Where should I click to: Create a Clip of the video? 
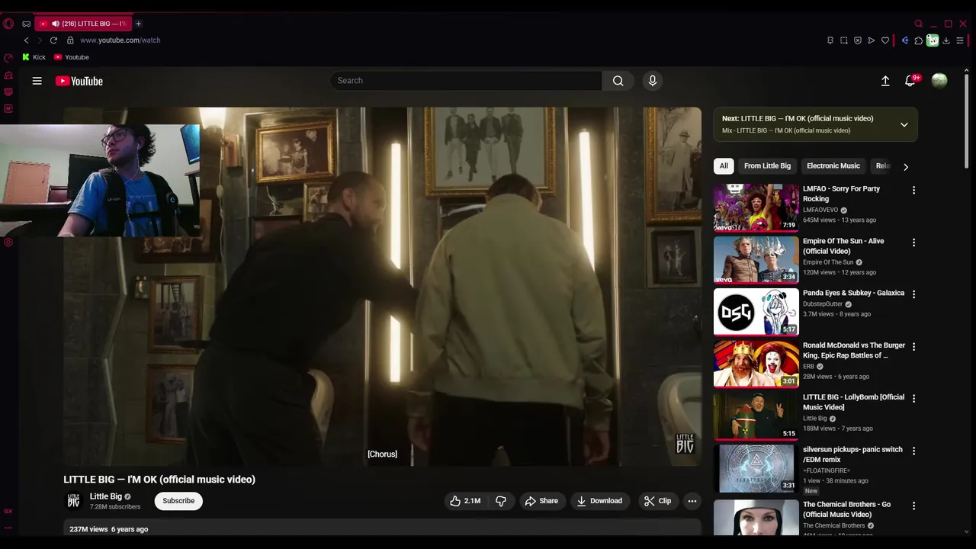657,501
